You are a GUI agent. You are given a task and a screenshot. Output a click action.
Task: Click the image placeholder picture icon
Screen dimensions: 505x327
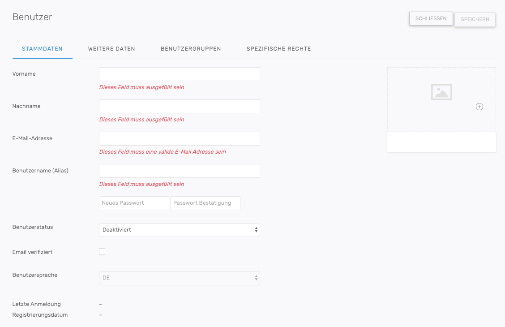tap(441, 92)
